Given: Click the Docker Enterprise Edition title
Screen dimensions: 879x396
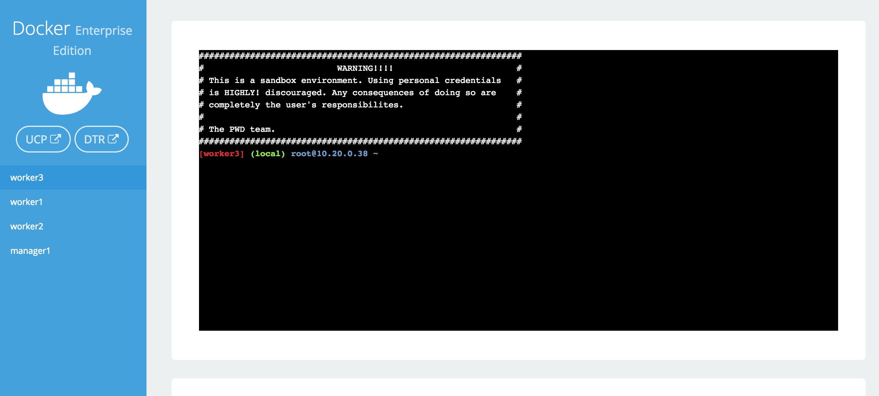Looking at the screenshot, I should coord(72,38).
